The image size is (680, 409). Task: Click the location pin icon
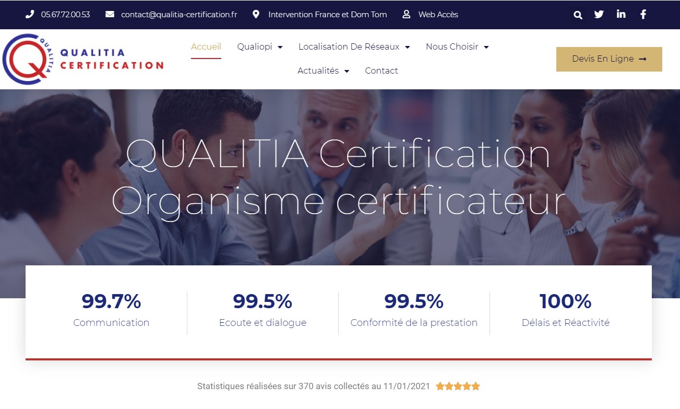[x=255, y=14]
